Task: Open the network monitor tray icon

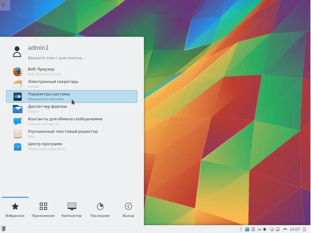Action: coord(278,229)
